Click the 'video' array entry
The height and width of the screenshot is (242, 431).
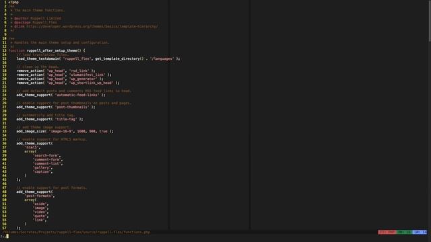40,212
